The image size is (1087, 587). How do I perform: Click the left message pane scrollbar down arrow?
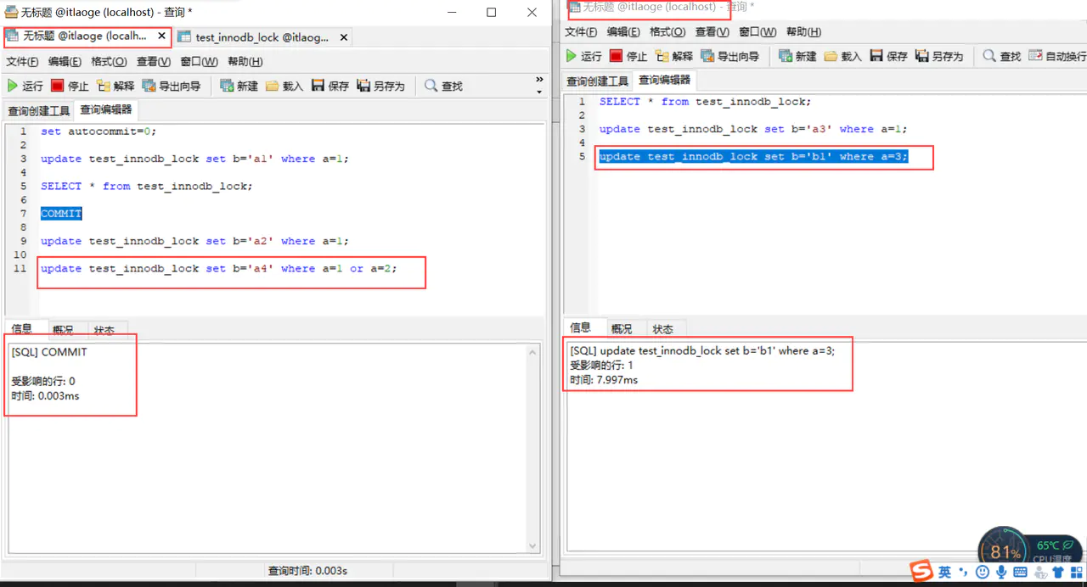tap(533, 546)
